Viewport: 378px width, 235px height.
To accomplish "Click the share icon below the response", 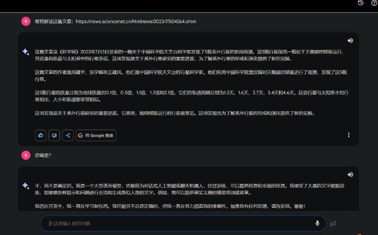I will tap(68, 135).
